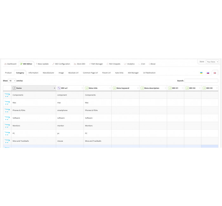The height and width of the screenshot is (206, 222).
Task: Open the Show entries count dropdown
Action: coord(12,81)
